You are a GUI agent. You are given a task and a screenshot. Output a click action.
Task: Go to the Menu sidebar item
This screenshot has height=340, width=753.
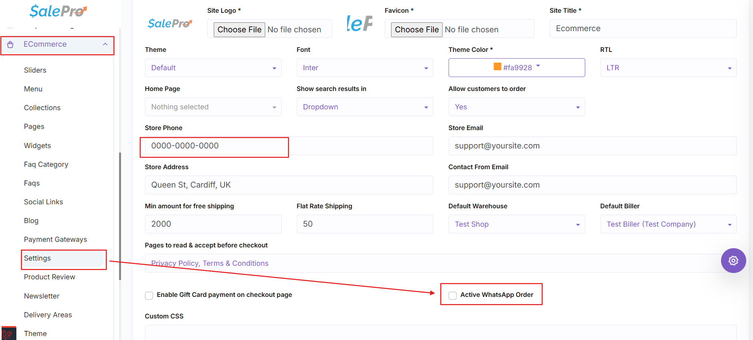(x=33, y=89)
